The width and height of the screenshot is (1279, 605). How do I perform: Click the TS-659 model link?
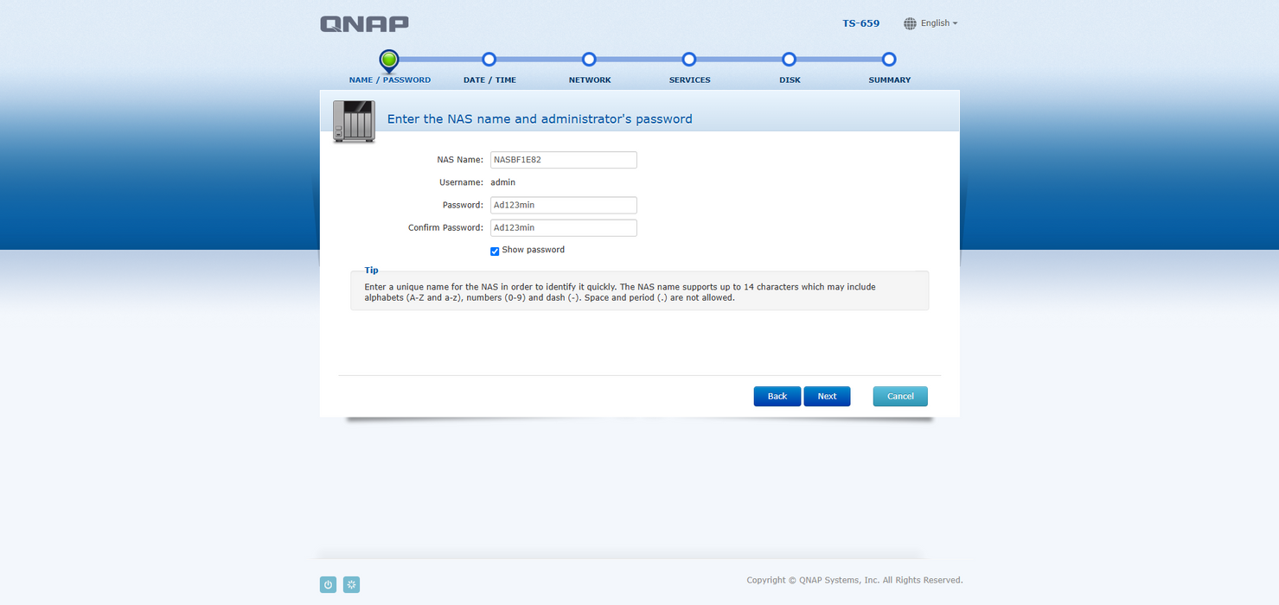861,23
